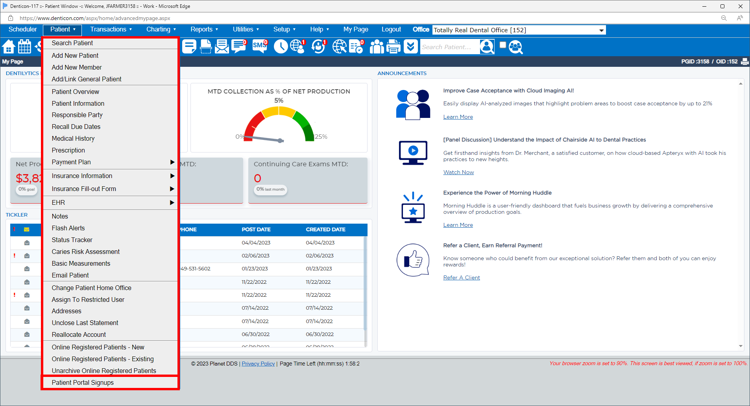750x406 pixels.
Task: Open the Privacy Policy link
Action: click(x=258, y=364)
